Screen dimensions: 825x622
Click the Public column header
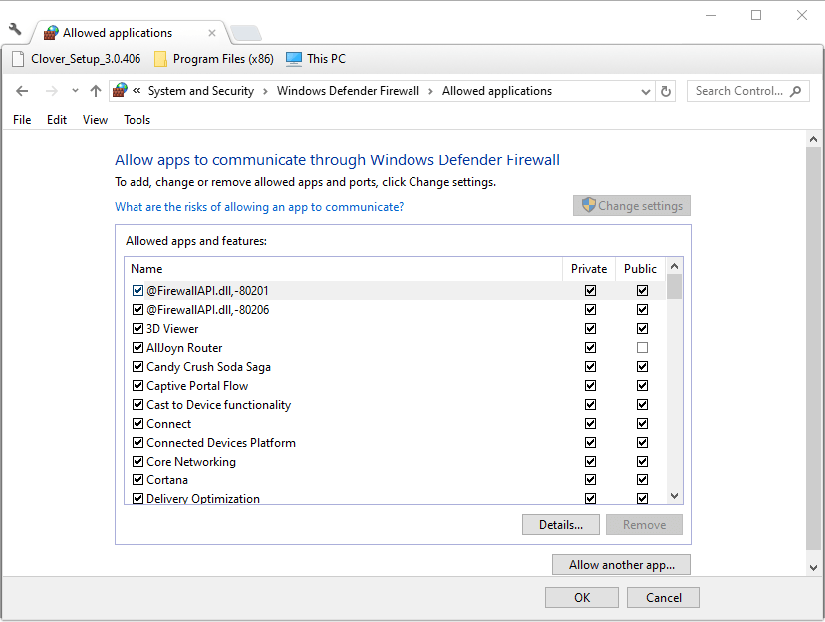point(640,269)
